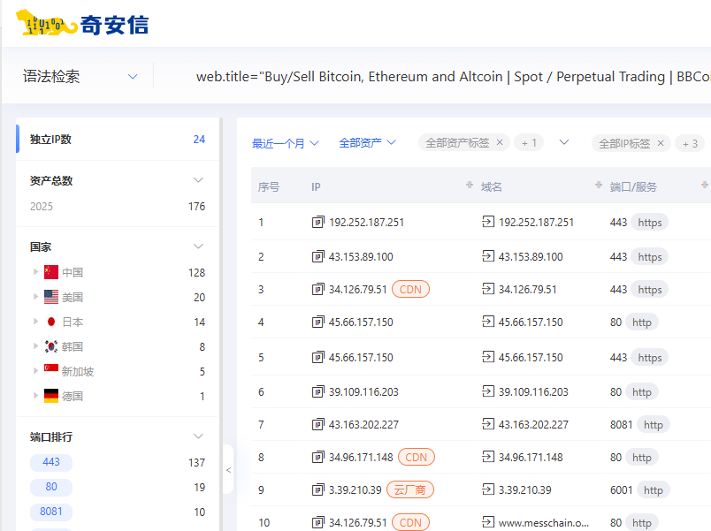The width and height of the screenshot is (711, 531).
Task: Click the IP icon beside 3.39.210.39
Action: pos(317,489)
